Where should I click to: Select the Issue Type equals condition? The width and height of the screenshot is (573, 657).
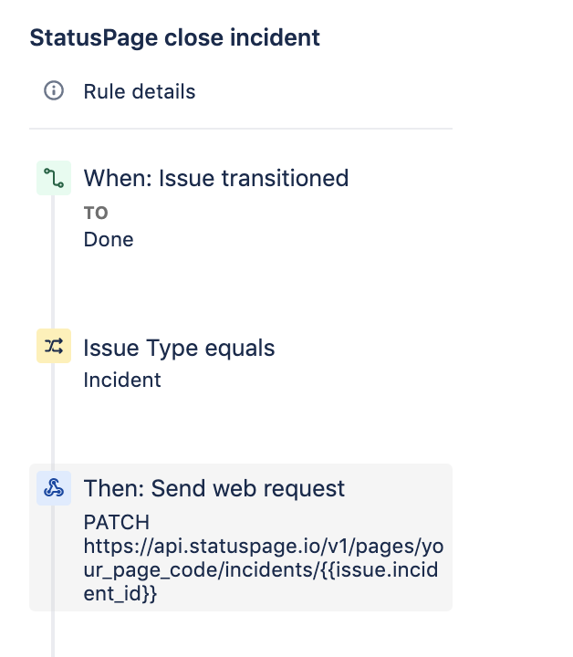pyautogui.click(x=179, y=348)
